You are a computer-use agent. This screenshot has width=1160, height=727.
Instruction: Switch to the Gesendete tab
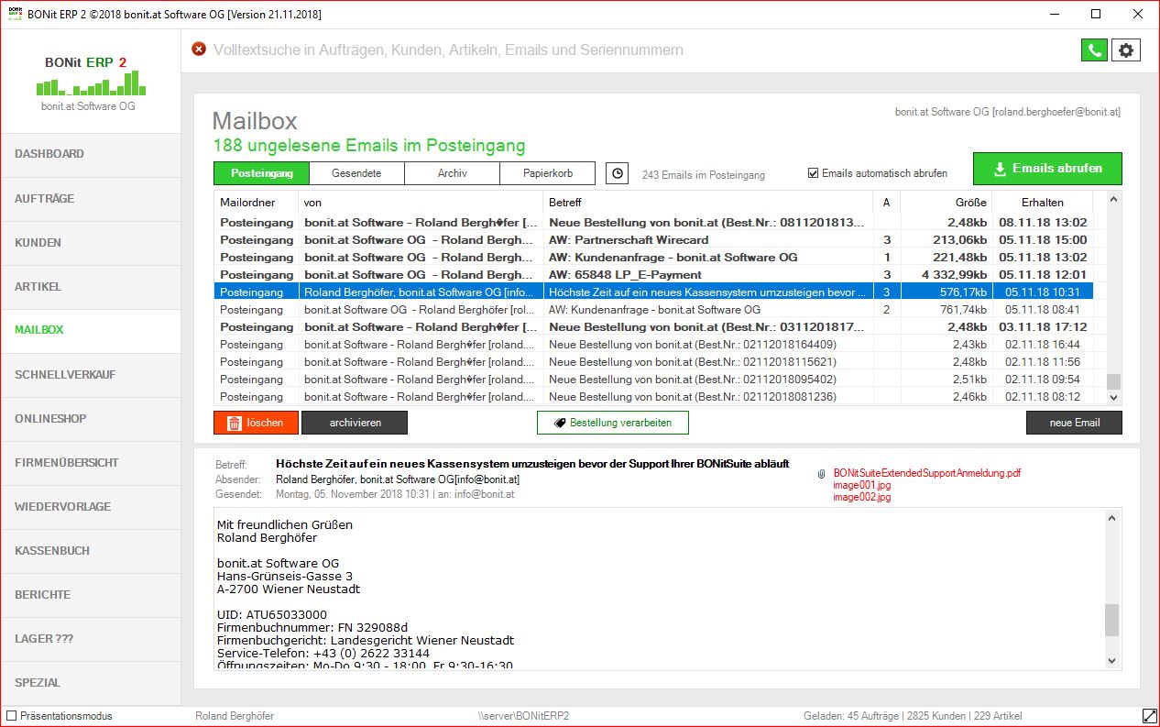pos(356,173)
